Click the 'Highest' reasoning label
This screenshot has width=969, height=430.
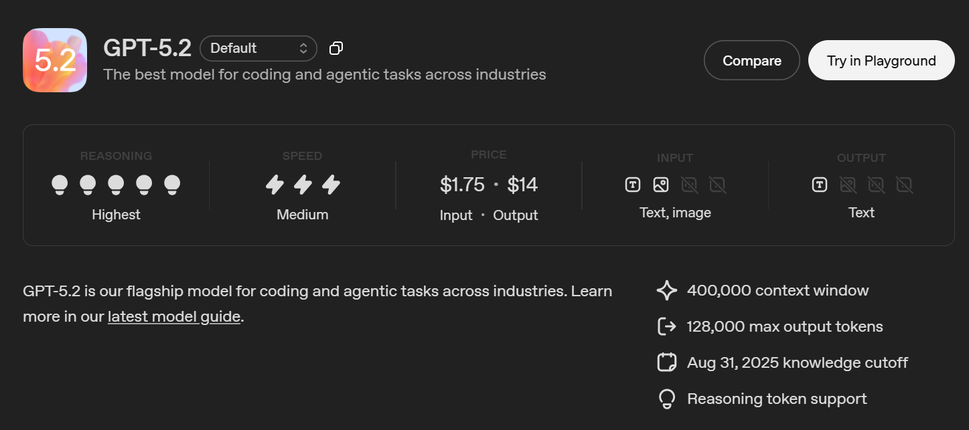click(x=116, y=215)
